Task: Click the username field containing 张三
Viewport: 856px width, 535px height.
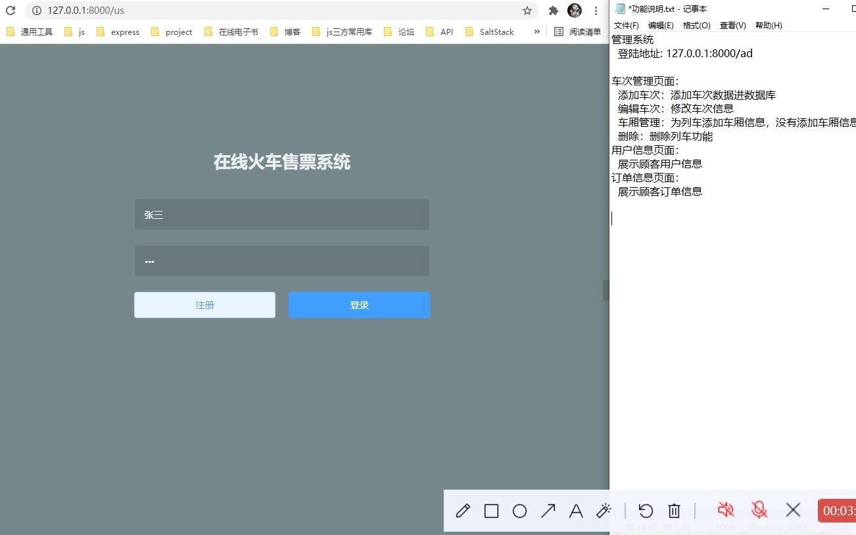Action: (282, 215)
